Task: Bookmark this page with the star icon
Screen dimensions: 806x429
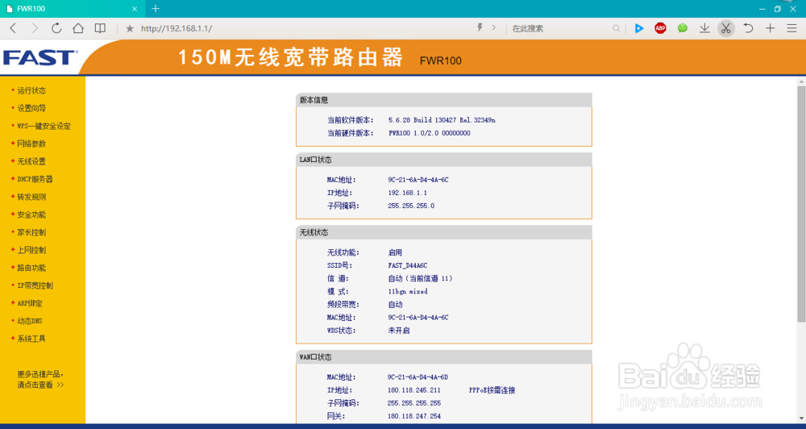Action: (x=130, y=29)
